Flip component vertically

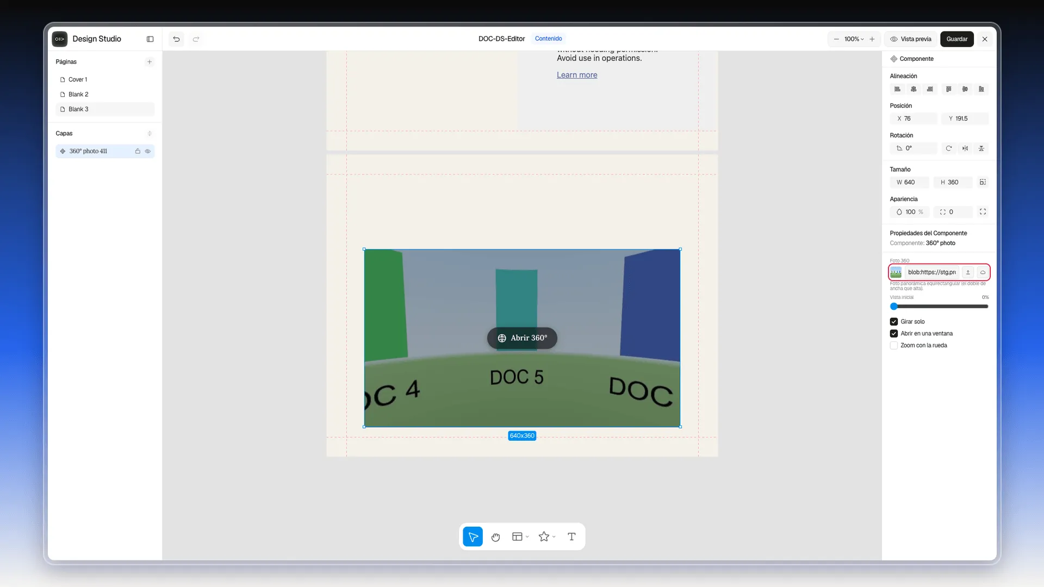(x=981, y=148)
